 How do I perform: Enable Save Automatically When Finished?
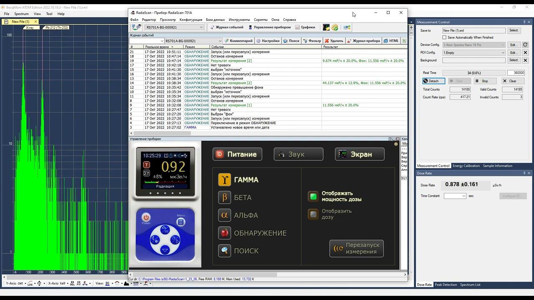point(444,37)
